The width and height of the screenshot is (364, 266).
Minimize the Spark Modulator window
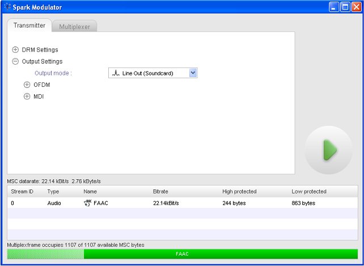click(333, 7)
